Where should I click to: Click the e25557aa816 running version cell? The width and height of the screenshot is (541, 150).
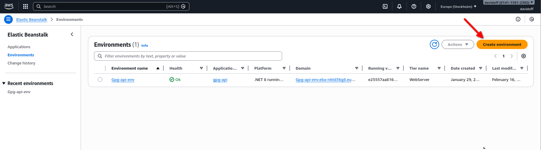click(383, 80)
